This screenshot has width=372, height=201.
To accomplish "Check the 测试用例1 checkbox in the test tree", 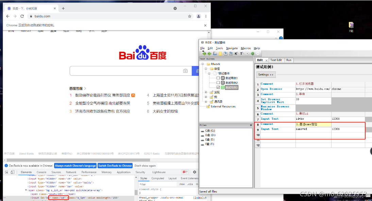I will point(218,78).
